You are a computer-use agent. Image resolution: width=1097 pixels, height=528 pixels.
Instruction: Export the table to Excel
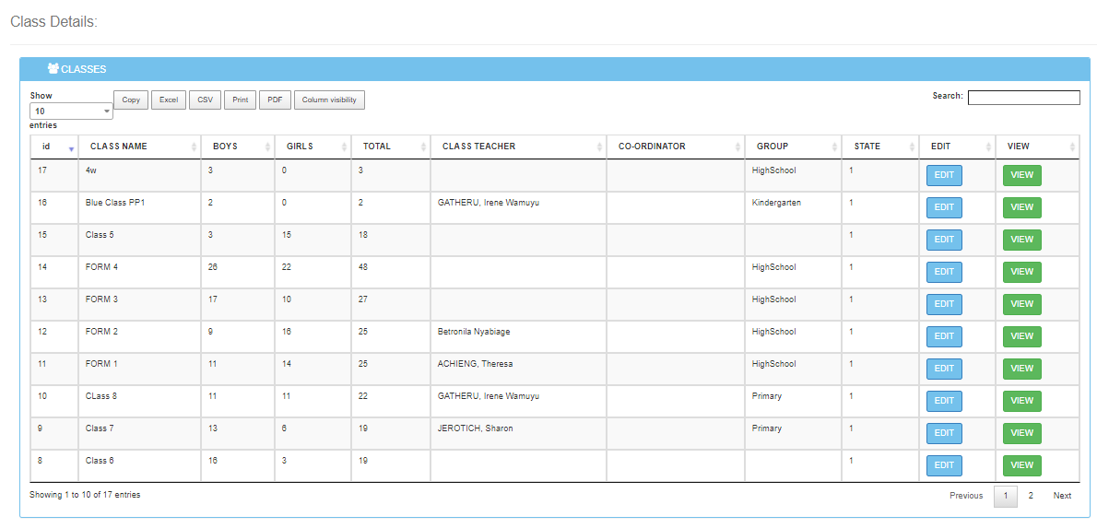(169, 100)
